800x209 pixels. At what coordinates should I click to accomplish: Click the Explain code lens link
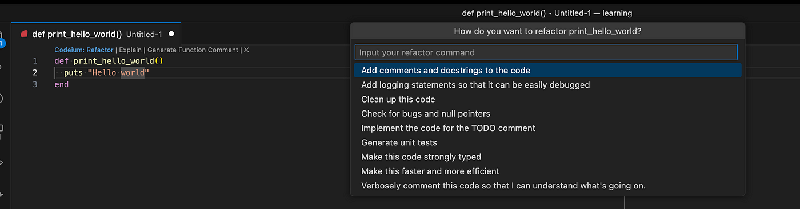(130, 50)
